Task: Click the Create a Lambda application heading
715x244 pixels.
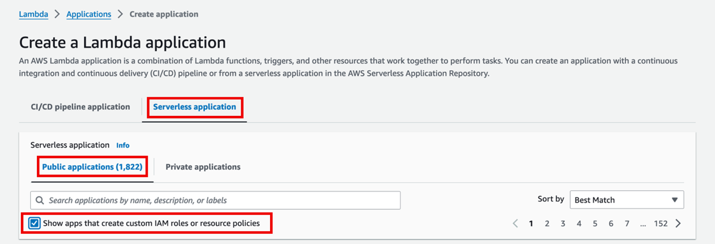Action: (x=122, y=42)
